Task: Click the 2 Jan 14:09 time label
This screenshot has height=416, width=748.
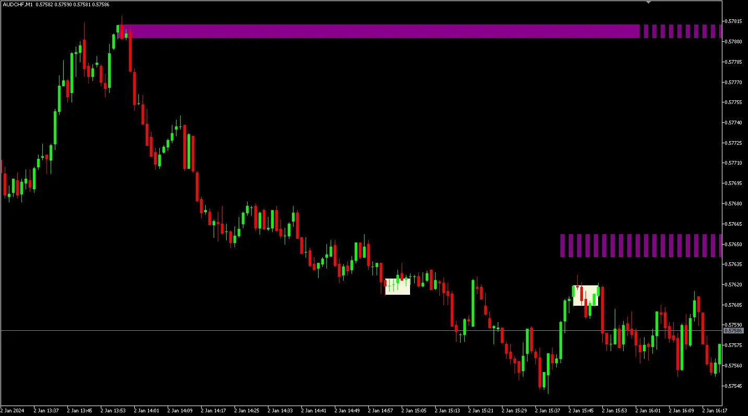Action: [180, 411]
